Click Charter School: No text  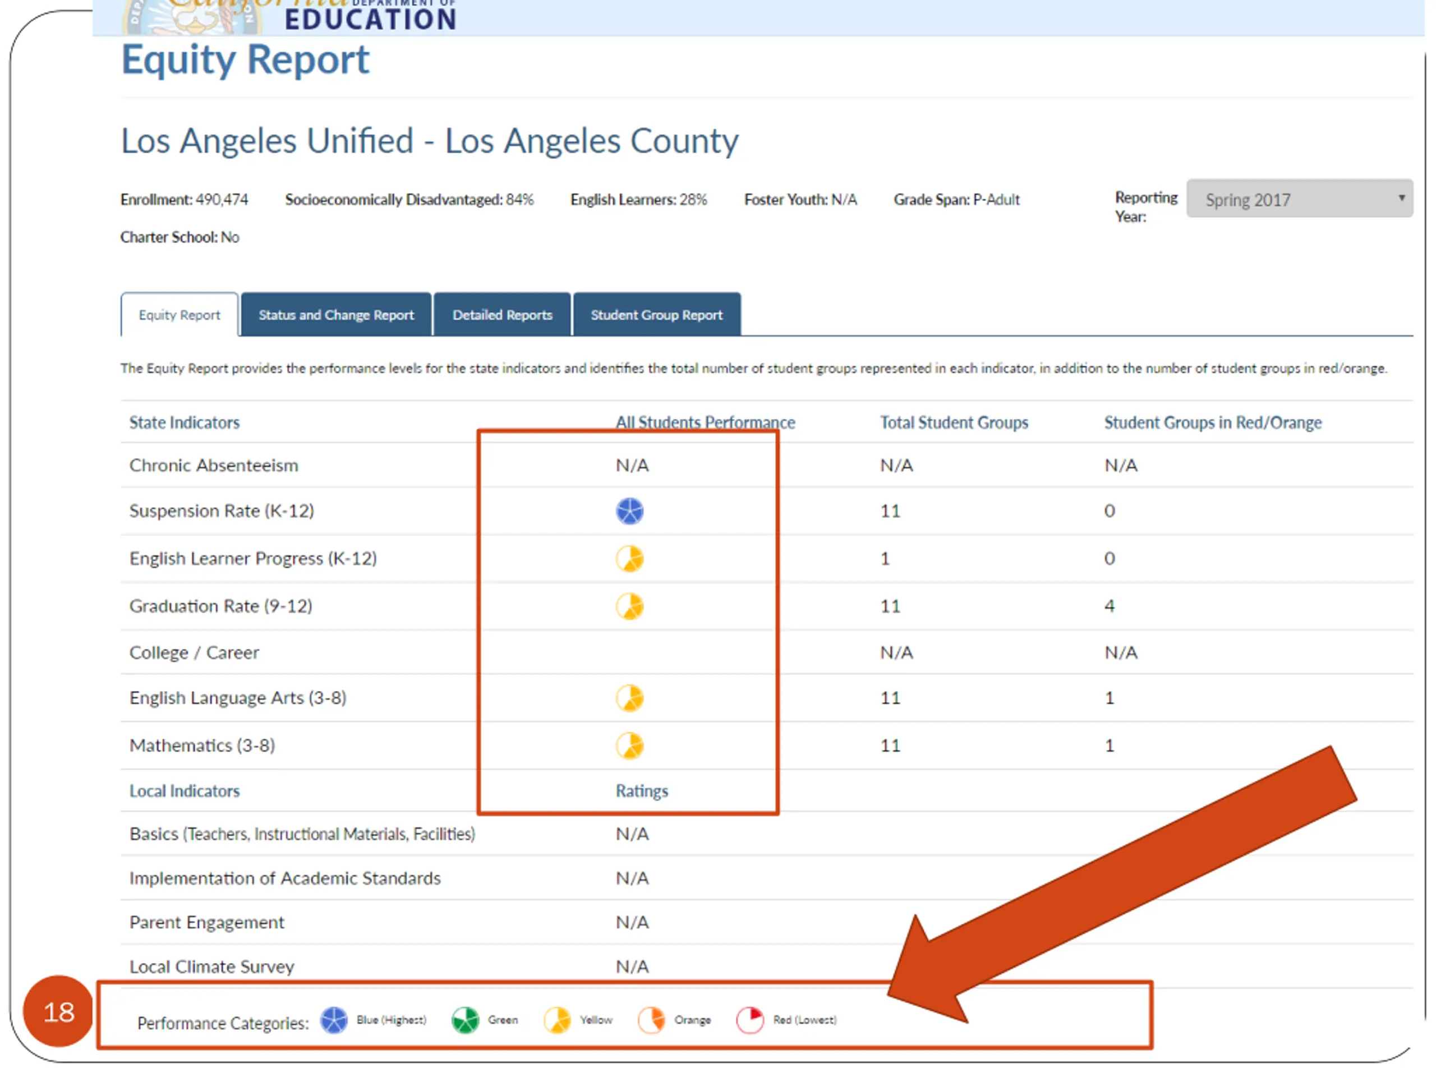[x=180, y=237]
